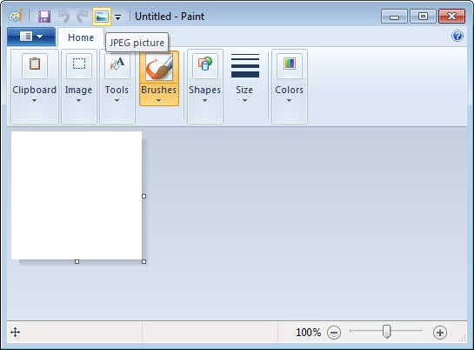Switch to the Home ribbon tab

point(81,37)
